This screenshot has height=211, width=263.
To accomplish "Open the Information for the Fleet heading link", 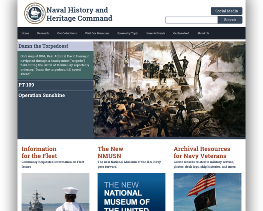I will 39,152.
